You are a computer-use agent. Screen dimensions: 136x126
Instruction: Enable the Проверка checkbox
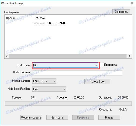(x=102, y=65)
